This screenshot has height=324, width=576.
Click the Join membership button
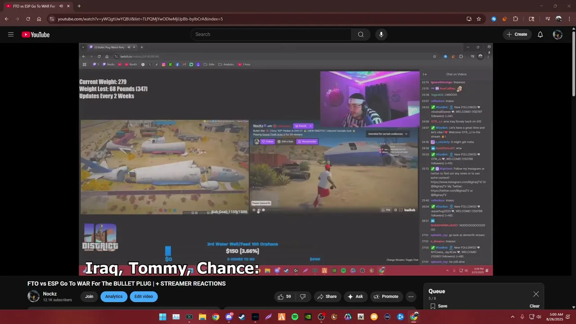click(x=89, y=297)
